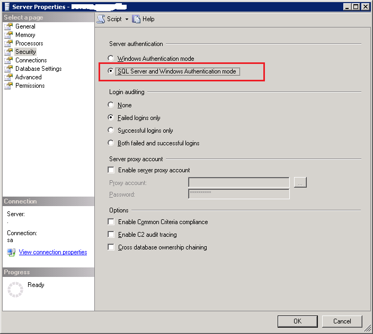
Task: Open the Permissions page
Action: pos(30,86)
